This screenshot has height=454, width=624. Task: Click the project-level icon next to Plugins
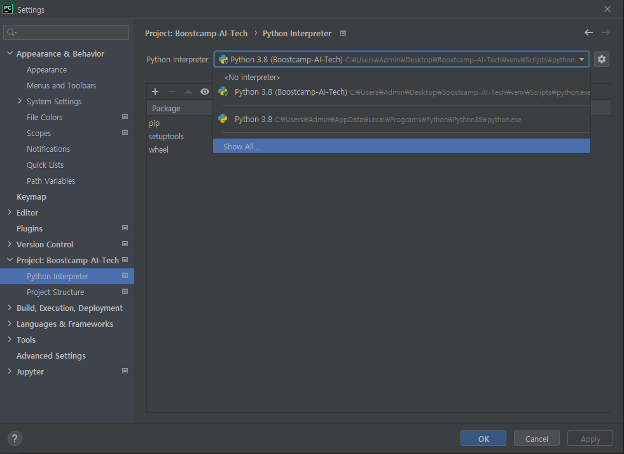click(x=125, y=228)
